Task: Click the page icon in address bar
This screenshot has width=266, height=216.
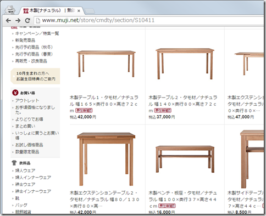Action: tap(38, 20)
